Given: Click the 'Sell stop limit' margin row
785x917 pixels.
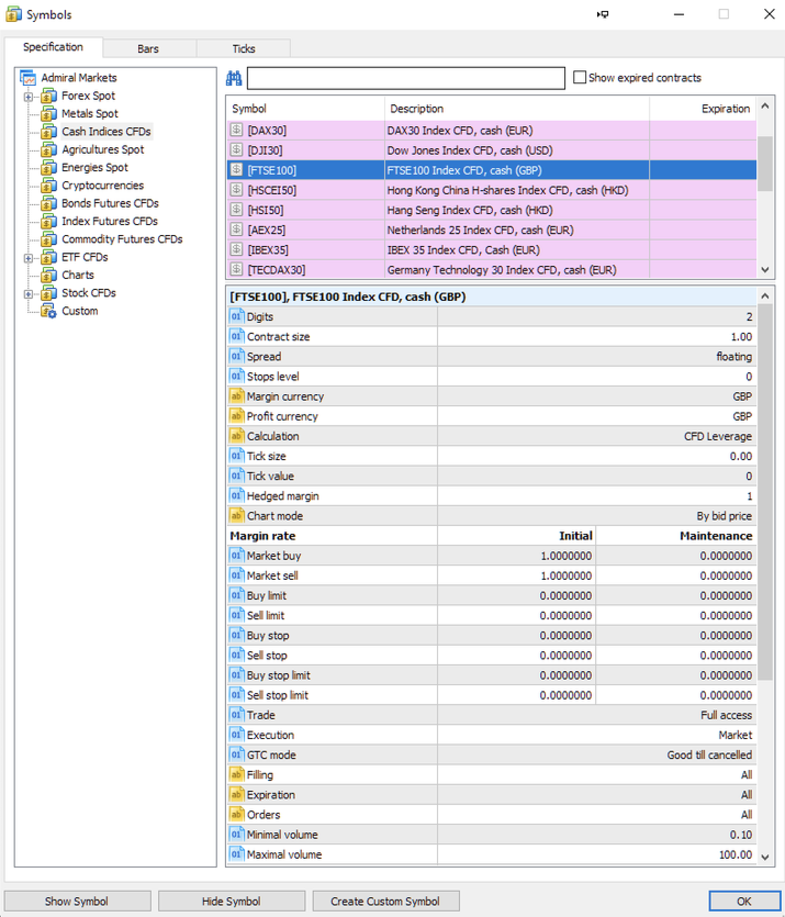Looking at the screenshot, I should [492, 695].
